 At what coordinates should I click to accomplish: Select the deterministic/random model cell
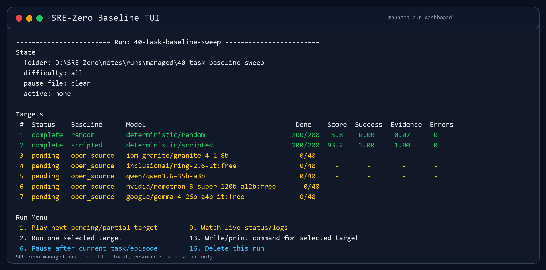166,135
